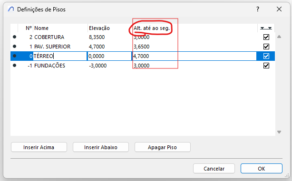Click the FUNDAÇÕES height value 3,0000

pyautogui.click(x=142, y=66)
